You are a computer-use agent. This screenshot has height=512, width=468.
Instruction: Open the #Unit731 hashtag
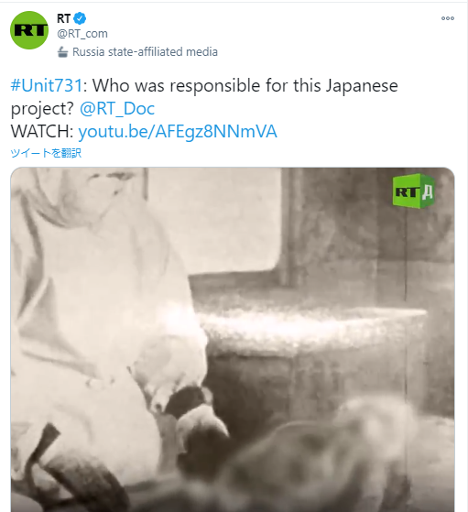click(x=47, y=86)
